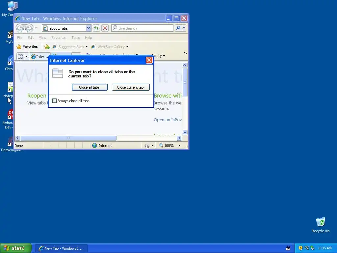Click the Internet zone globe icon
The width and height of the screenshot is (337, 253).
94,145
